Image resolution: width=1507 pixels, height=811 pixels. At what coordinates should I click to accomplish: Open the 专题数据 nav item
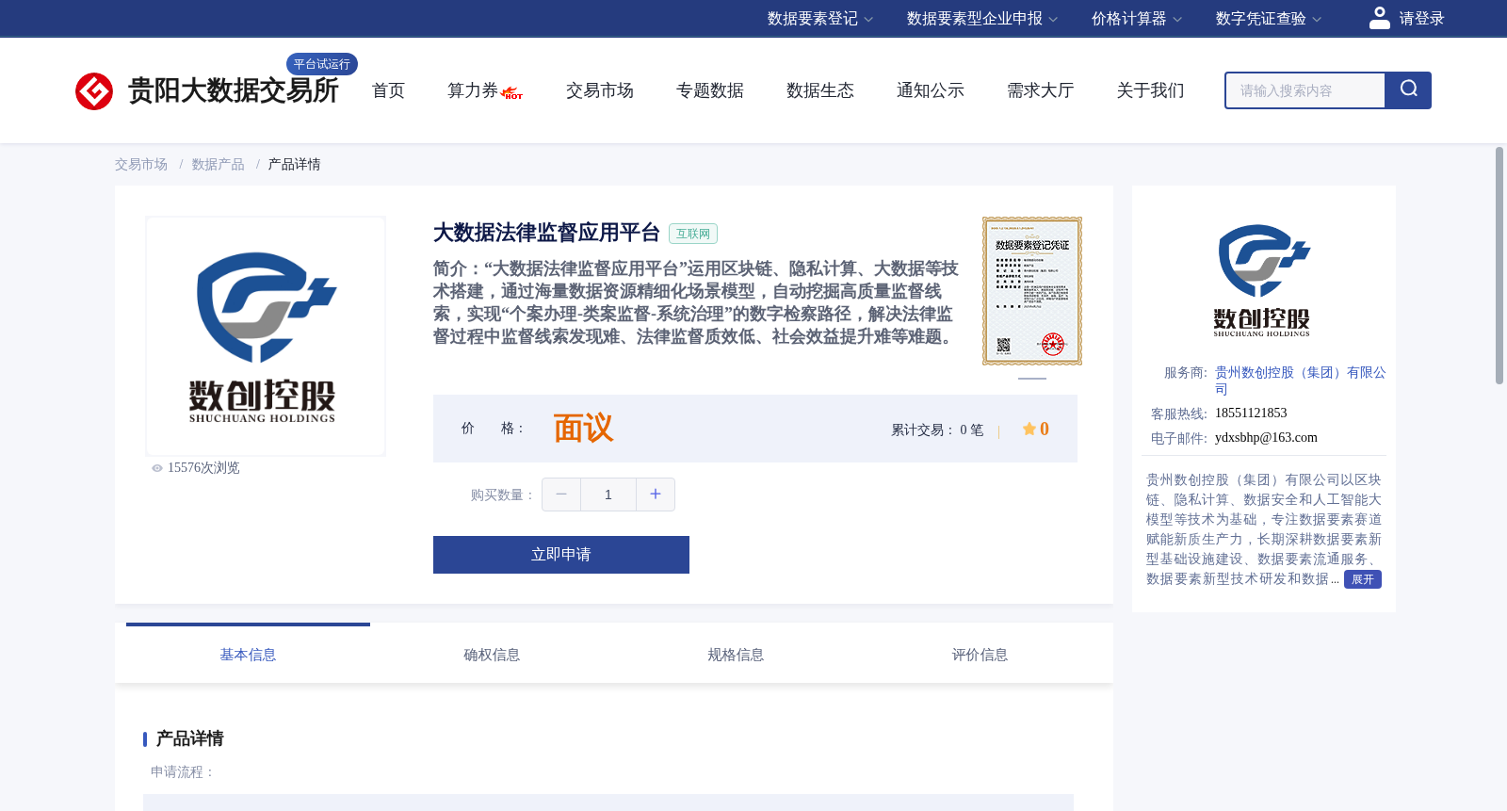pyautogui.click(x=710, y=90)
